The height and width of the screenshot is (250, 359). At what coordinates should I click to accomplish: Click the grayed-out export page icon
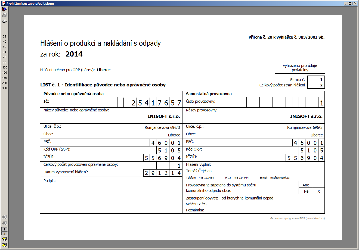click(4, 15)
